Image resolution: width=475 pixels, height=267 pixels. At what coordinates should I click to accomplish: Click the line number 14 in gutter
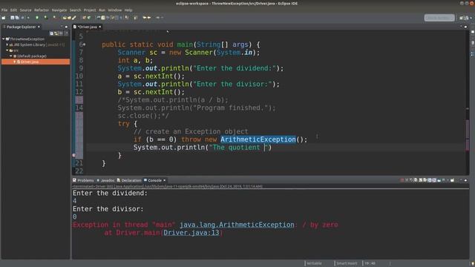tap(79, 108)
